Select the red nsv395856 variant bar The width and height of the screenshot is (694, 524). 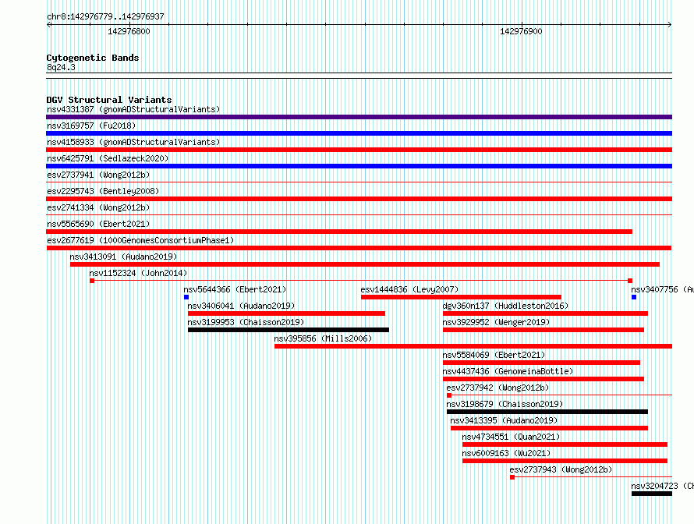(x=473, y=346)
